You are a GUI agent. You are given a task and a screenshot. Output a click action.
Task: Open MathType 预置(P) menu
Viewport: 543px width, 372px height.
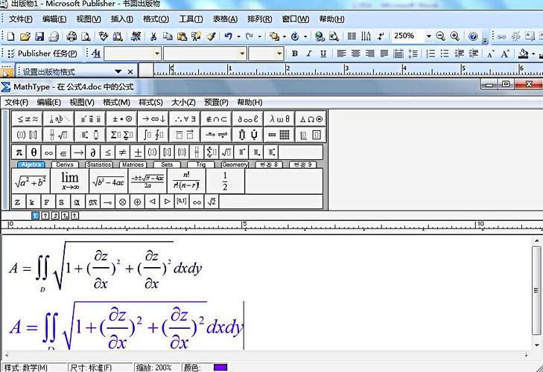click(x=216, y=103)
